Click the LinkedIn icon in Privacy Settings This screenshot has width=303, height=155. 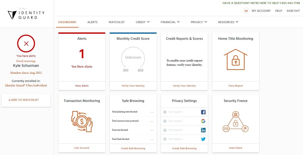203,130
